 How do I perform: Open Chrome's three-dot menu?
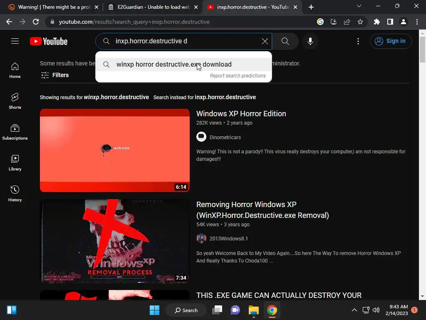click(x=417, y=22)
